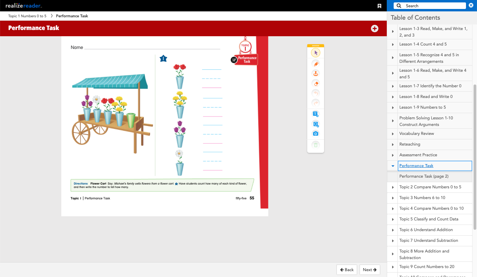Open Topic 6 Understand Addition
Screen dimensions: 477x277
[426, 230]
